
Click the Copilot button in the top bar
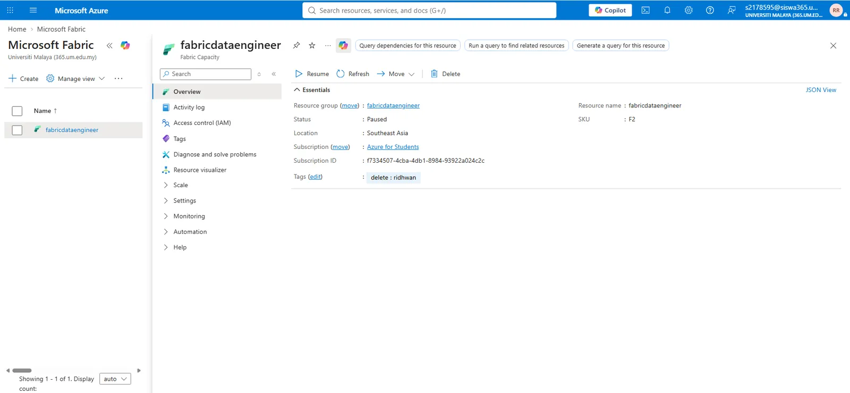point(610,10)
